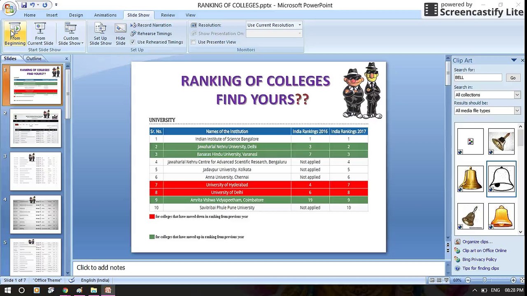Viewport: 527px width, 296px height.
Task: Zoom out with the minus button
Action: [x=468, y=280]
